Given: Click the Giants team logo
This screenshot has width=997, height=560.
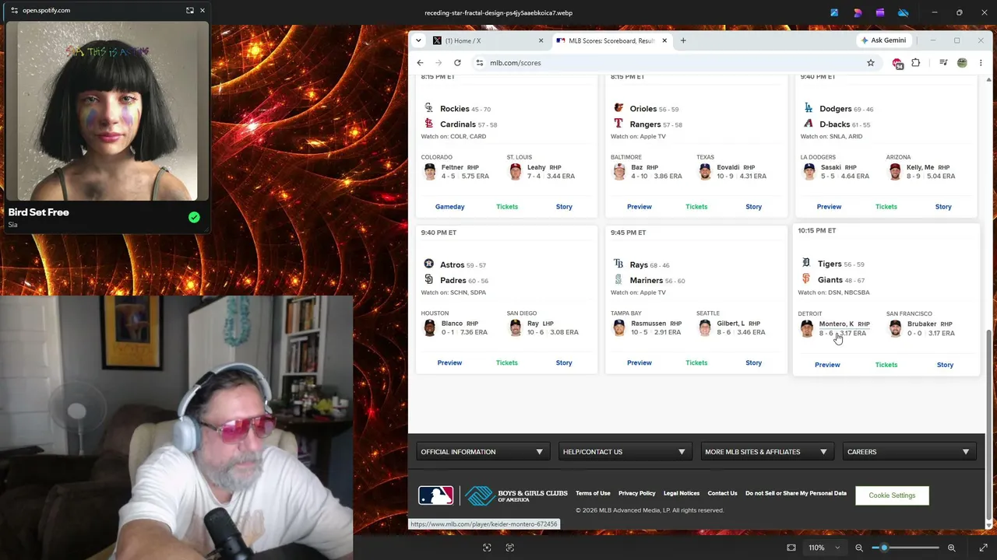Looking at the screenshot, I should (806, 279).
